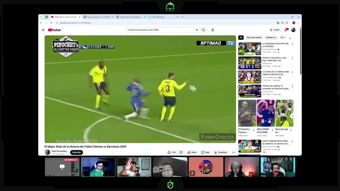Screen dimensions: 340x191
Task: Switch to Dragon equipment OSRS Wiki tab
Action: pyautogui.click(x=98, y=17)
